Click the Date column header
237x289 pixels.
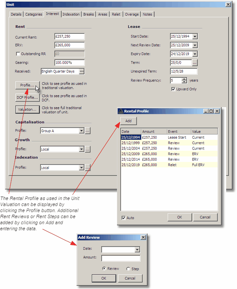(x=131, y=131)
